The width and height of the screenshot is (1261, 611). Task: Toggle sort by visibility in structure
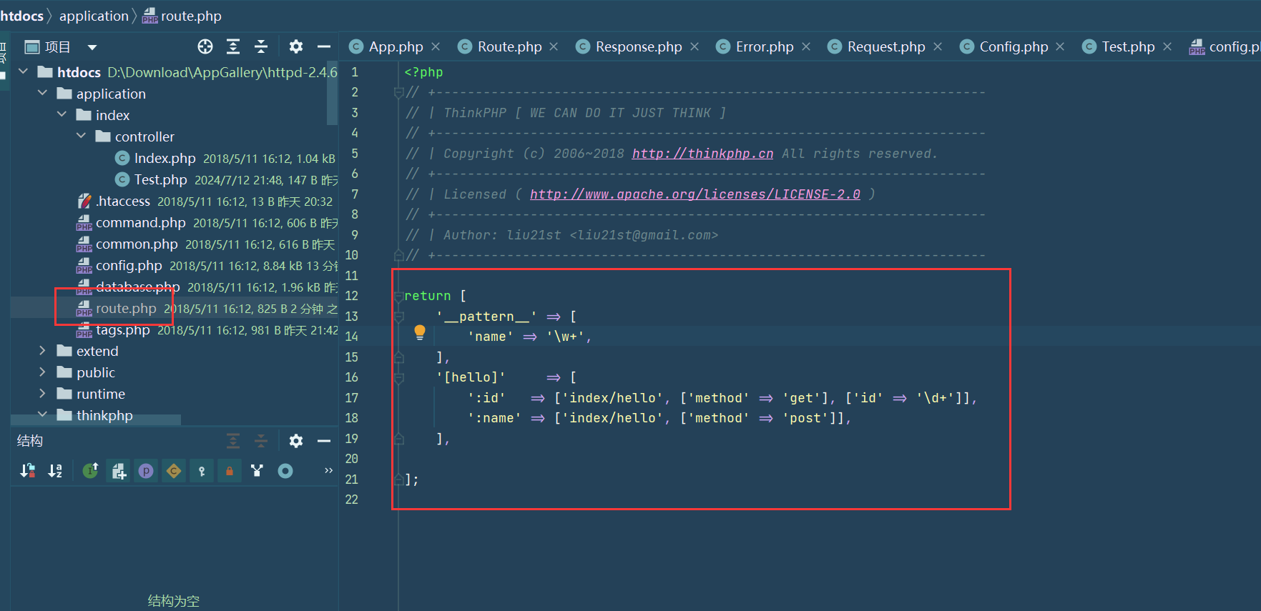pos(28,471)
